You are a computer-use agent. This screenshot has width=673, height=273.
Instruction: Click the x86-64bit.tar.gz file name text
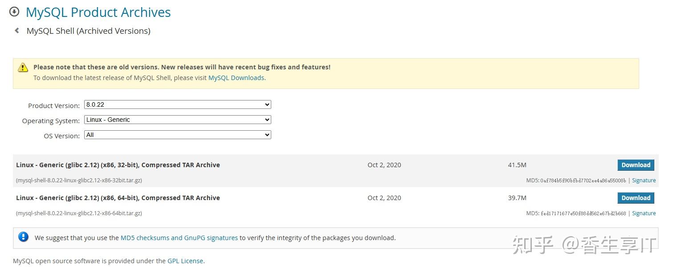79,213
